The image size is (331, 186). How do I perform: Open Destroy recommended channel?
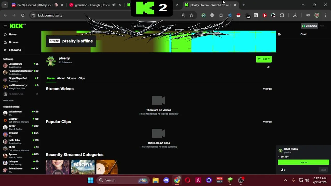[x=21, y=120]
